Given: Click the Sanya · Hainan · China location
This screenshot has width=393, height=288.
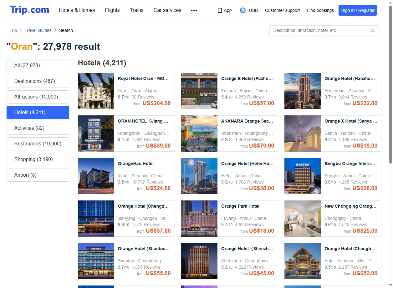Looking at the screenshot, I should point(347,133).
